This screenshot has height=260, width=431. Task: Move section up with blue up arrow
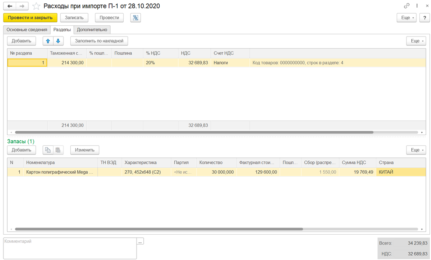click(48, 41)
